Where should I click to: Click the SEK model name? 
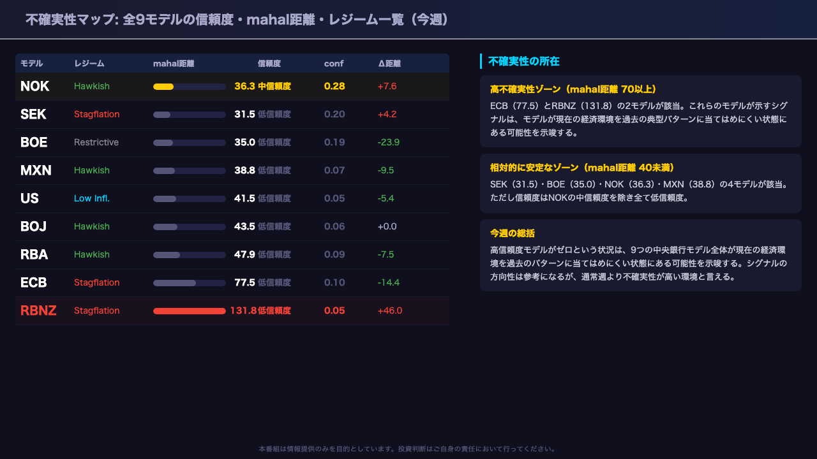(33, 114)
